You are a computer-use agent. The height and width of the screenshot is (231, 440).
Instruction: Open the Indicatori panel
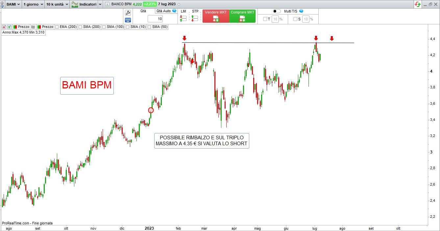click(x=84, y=4)
